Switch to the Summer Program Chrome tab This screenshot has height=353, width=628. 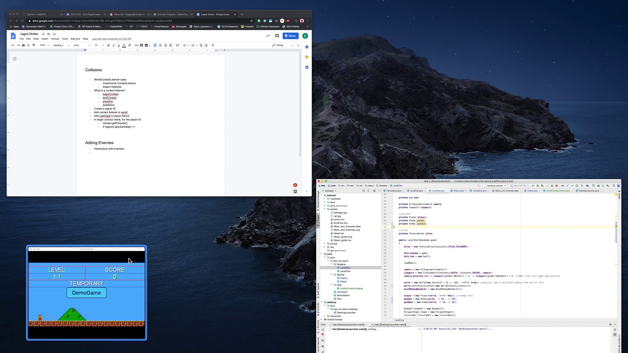[x=173, y=14]
